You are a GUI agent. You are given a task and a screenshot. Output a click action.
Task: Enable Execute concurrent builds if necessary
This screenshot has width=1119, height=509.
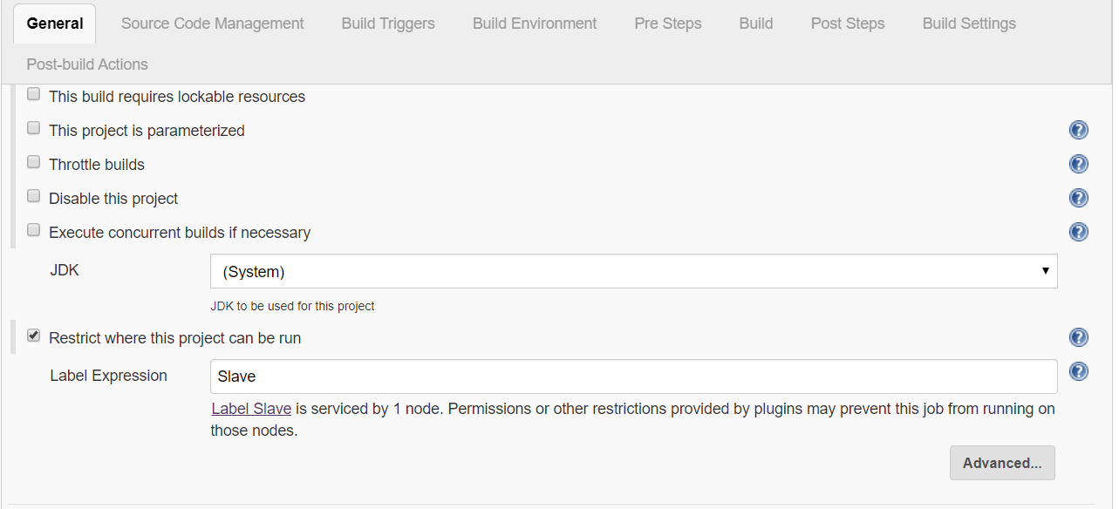pos(34,230)
